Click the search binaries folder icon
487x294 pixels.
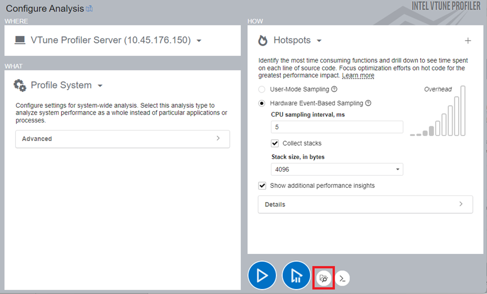coord(324,278)
